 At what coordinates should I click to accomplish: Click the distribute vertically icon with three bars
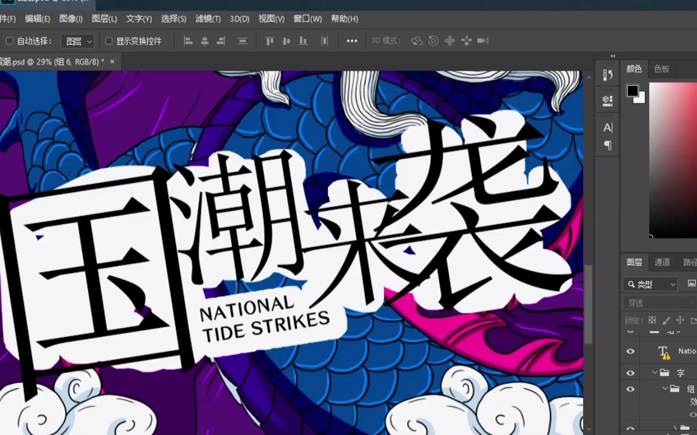(x=243, y=41)
